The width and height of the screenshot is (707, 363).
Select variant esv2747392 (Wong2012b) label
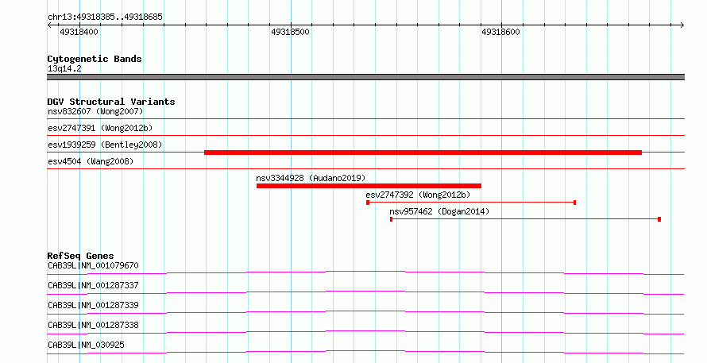(x=418, y=195)
